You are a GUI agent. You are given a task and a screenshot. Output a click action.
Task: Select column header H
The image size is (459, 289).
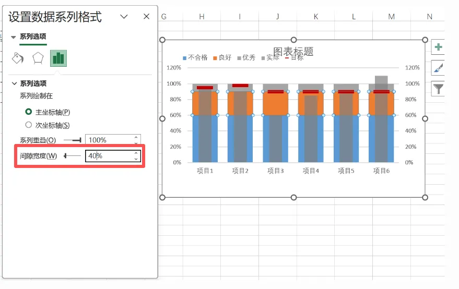click(x=202, y=17)
